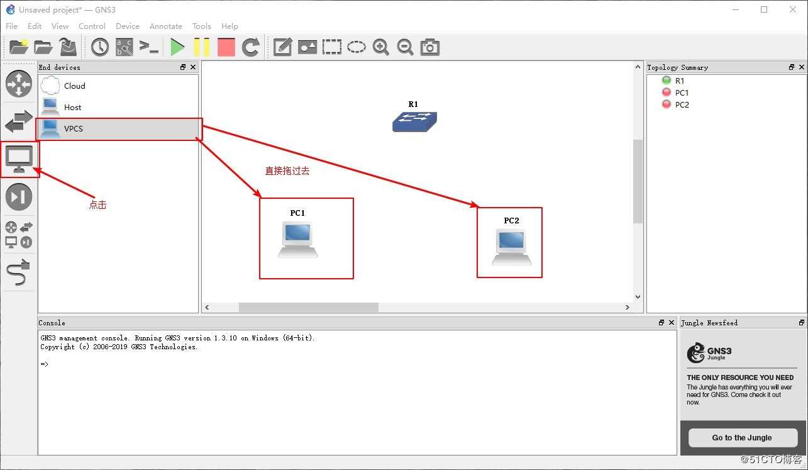Click the R1 switch on canvas
The width and height of the screenshot is (808, 470).
[x=414, y=121]
